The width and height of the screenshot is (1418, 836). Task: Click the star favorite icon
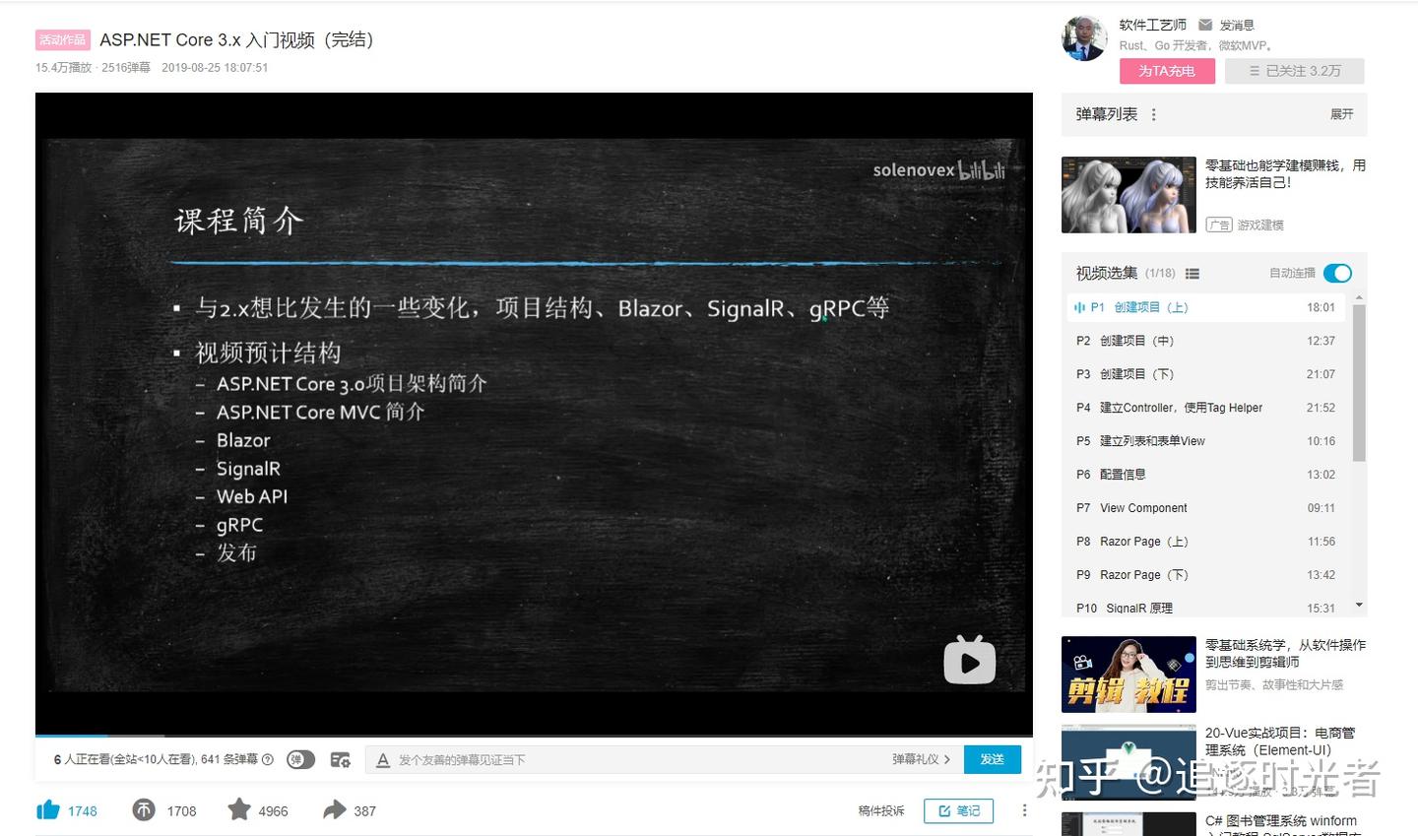[239, 809]
